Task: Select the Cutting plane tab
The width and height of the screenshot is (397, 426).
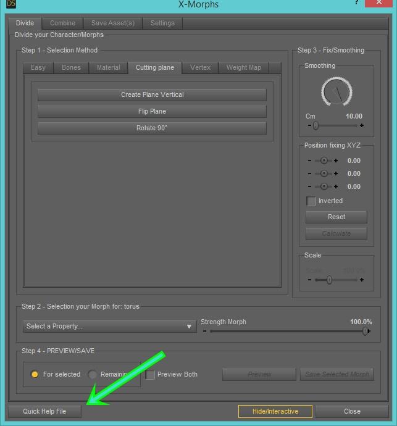Action: coord(155,68)
